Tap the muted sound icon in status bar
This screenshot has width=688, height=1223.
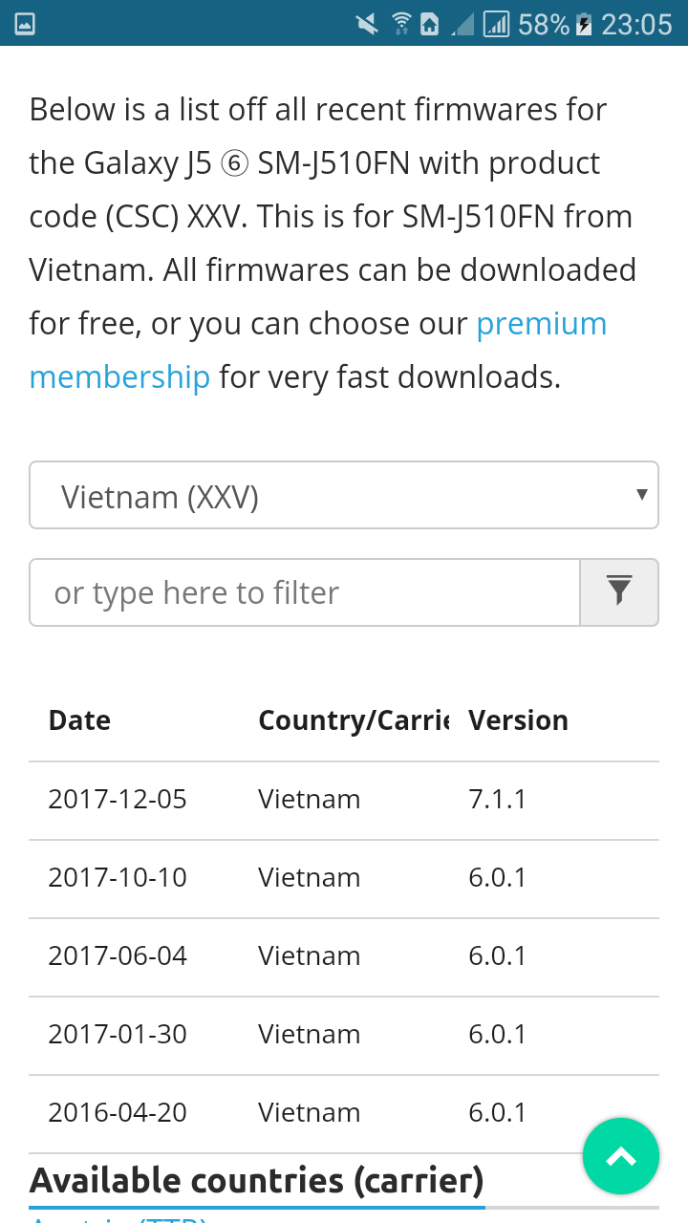(366, 23)
